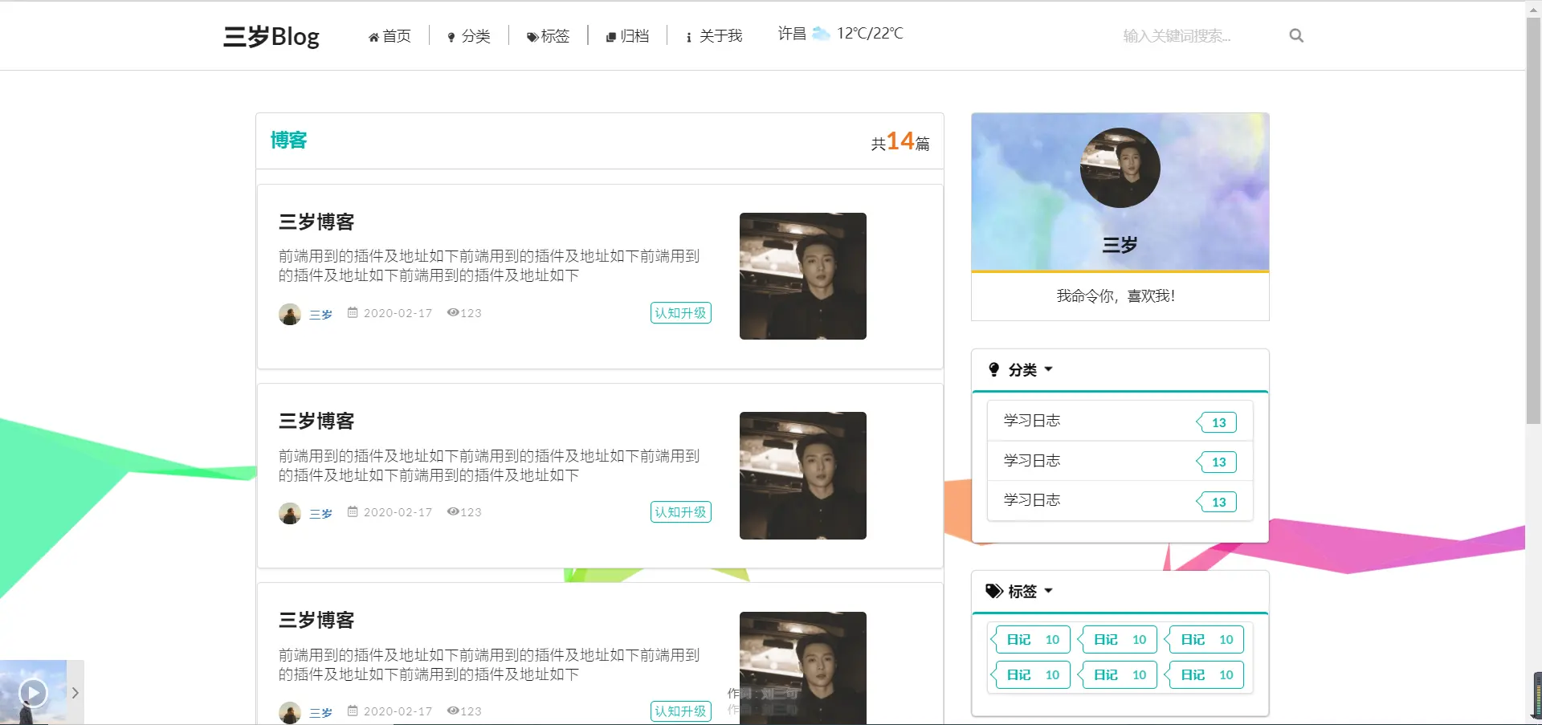Image resolution: width=1542 pixels, height=725 pixels.
Task: Open the second 三岁博客 post title
Action: pos(316,421)
